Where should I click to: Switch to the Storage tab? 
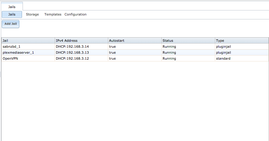click(x=32, y=14)
